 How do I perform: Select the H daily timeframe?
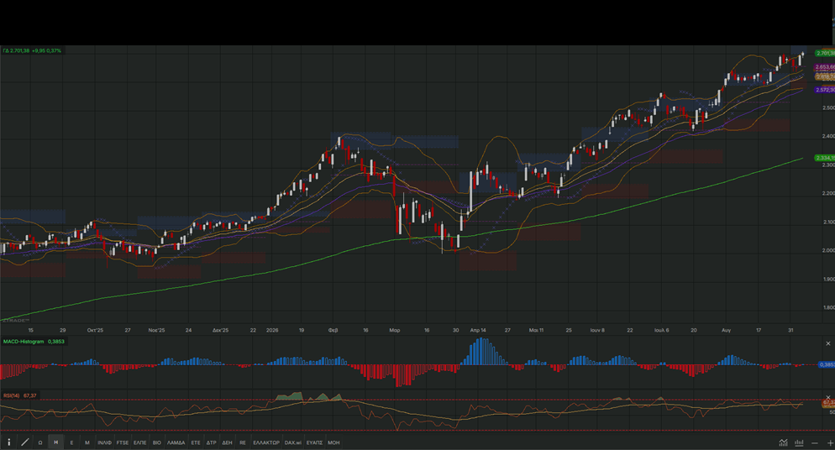[x=56, y=442]
